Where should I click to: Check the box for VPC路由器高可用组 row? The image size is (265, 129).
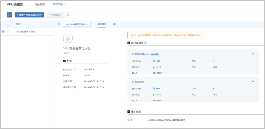coord(9,32)
